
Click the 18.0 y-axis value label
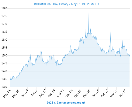[x=4, y=8]
